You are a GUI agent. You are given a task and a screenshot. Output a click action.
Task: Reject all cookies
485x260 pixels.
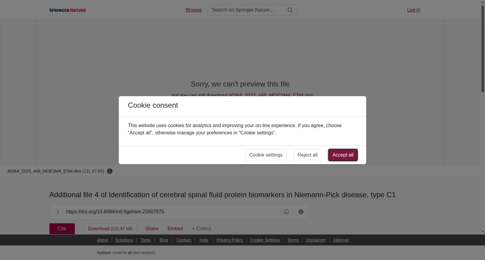(307, 155)
